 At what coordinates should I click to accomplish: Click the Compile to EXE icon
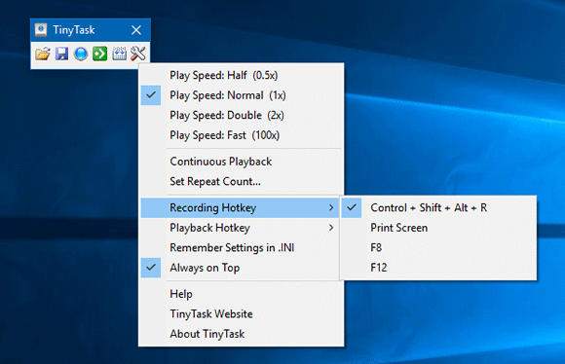click(x=119, y=54)
